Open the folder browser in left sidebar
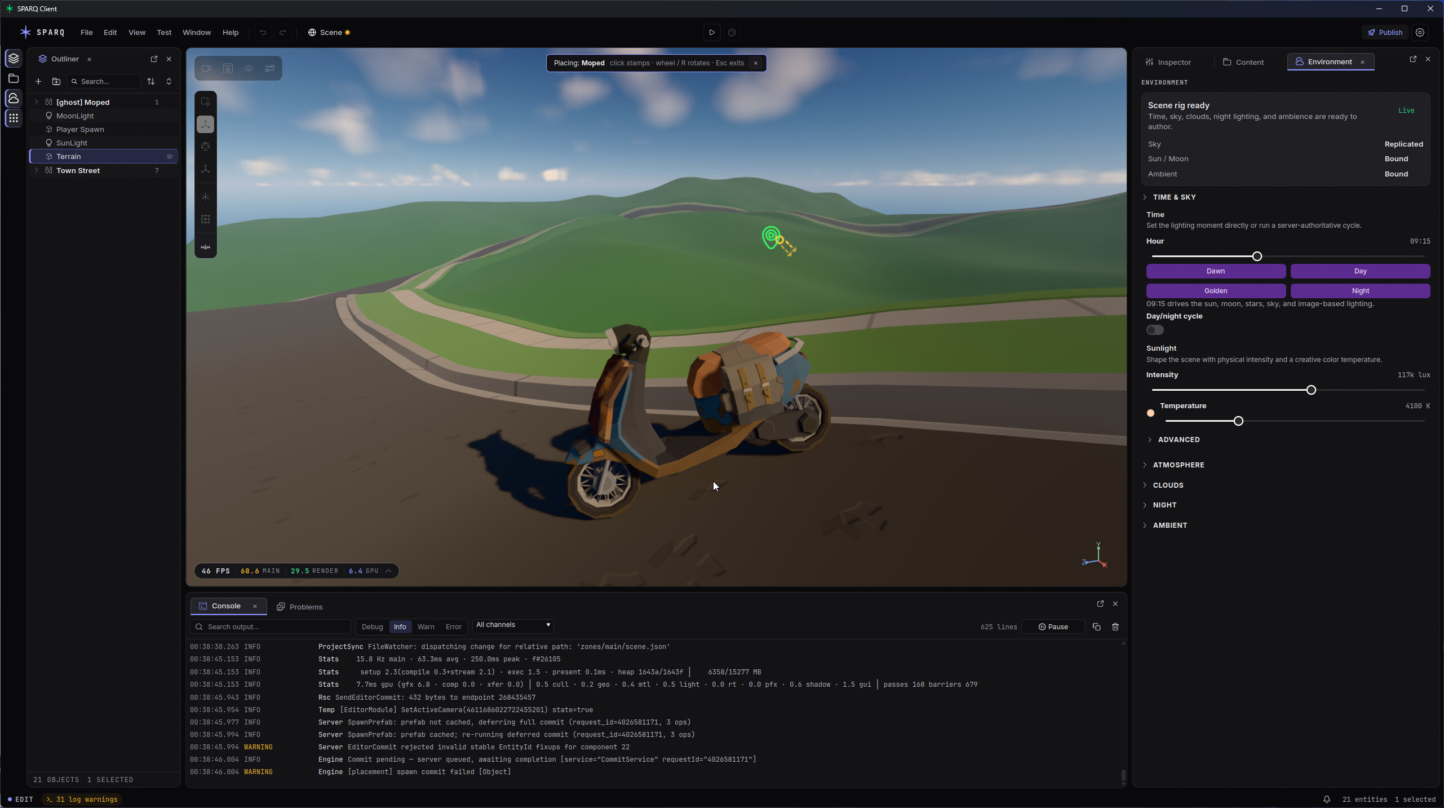 [x=14, y=78]
